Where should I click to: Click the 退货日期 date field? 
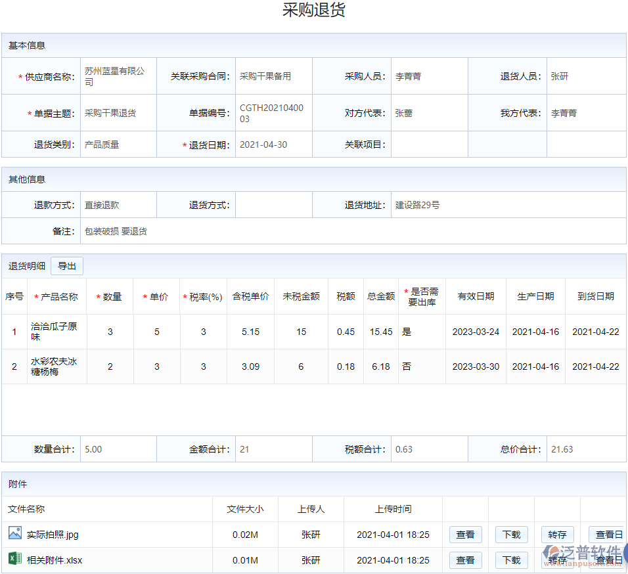pos(274,144)
